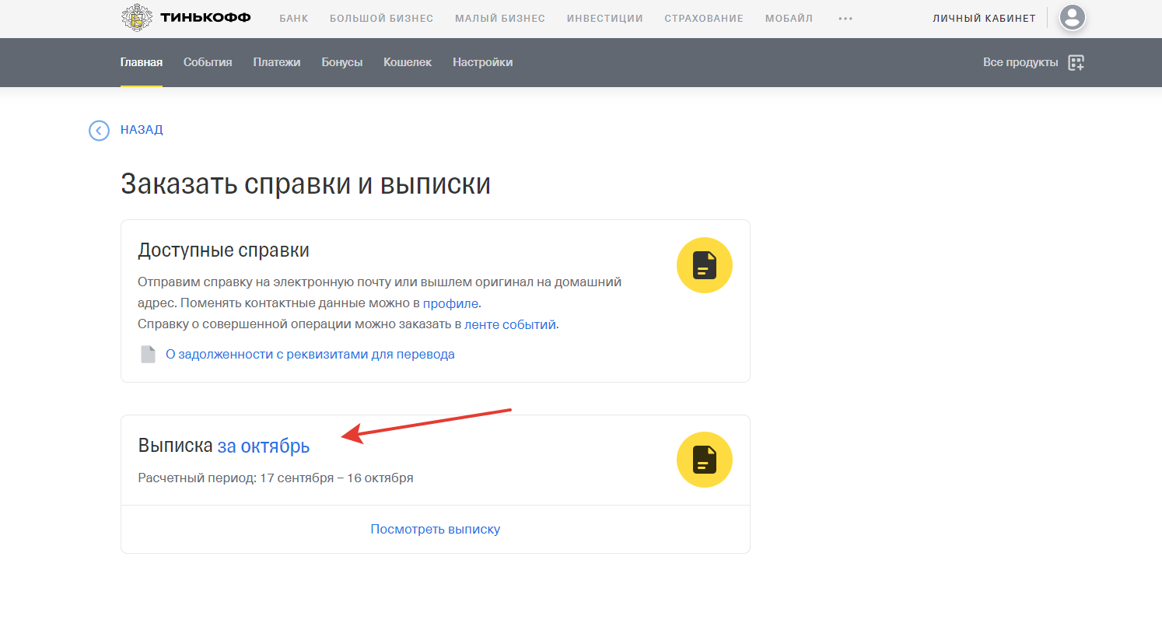Image resolution: width=1162 pixels, height=623 pixels.
Task: Open the three-dots more menu in header
Action: [x=845, y=19]
